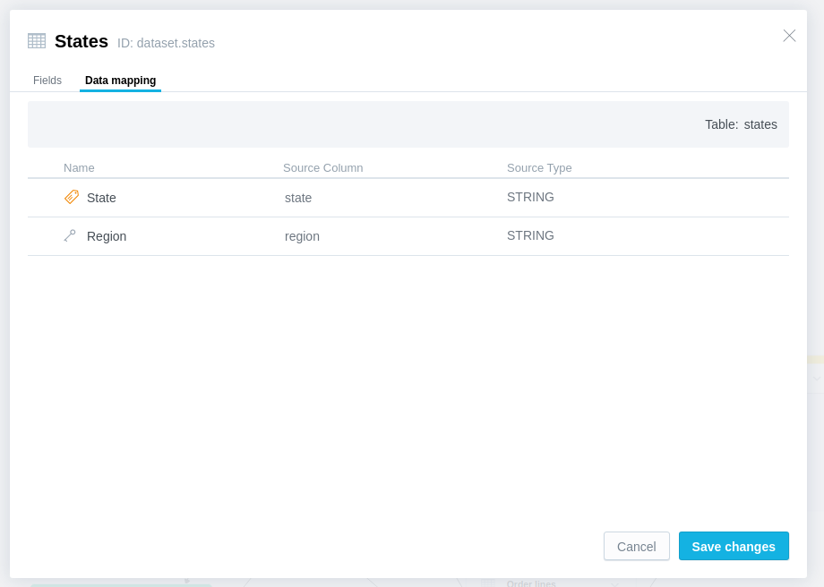This screenshot has width=824, height=587.
Task: Click the States dataset table icon
Action: pyautogui.click(x=37, y=41)
